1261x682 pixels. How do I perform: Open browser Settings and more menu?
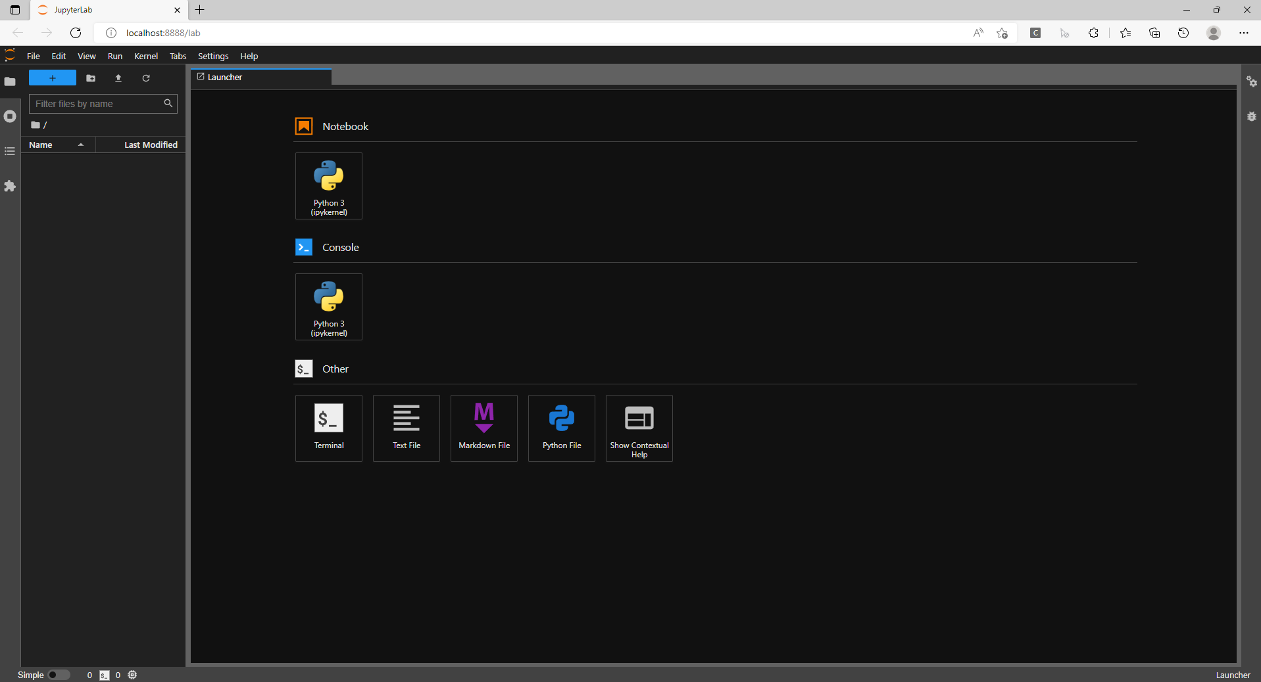1244,33
